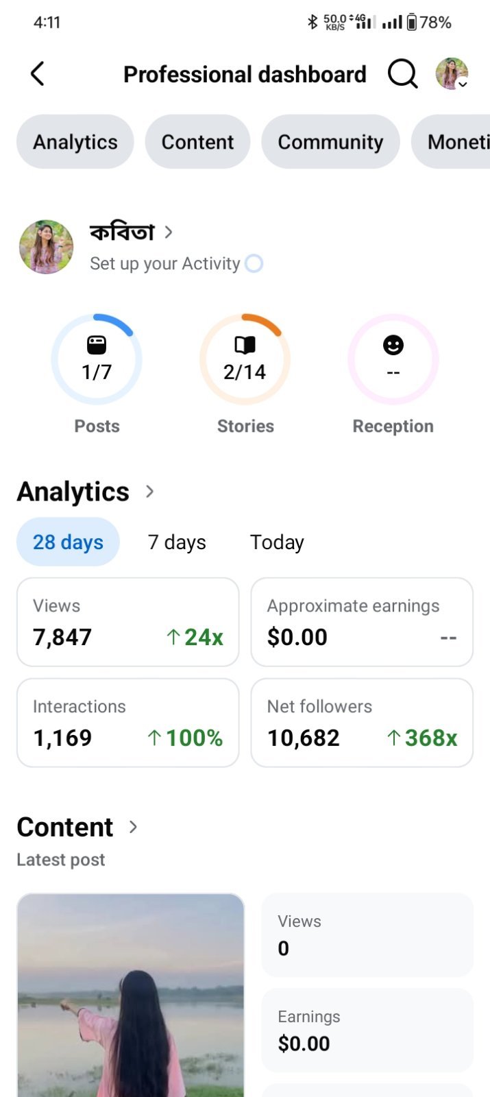Open the কবিতা profile picture

point(46,247)
